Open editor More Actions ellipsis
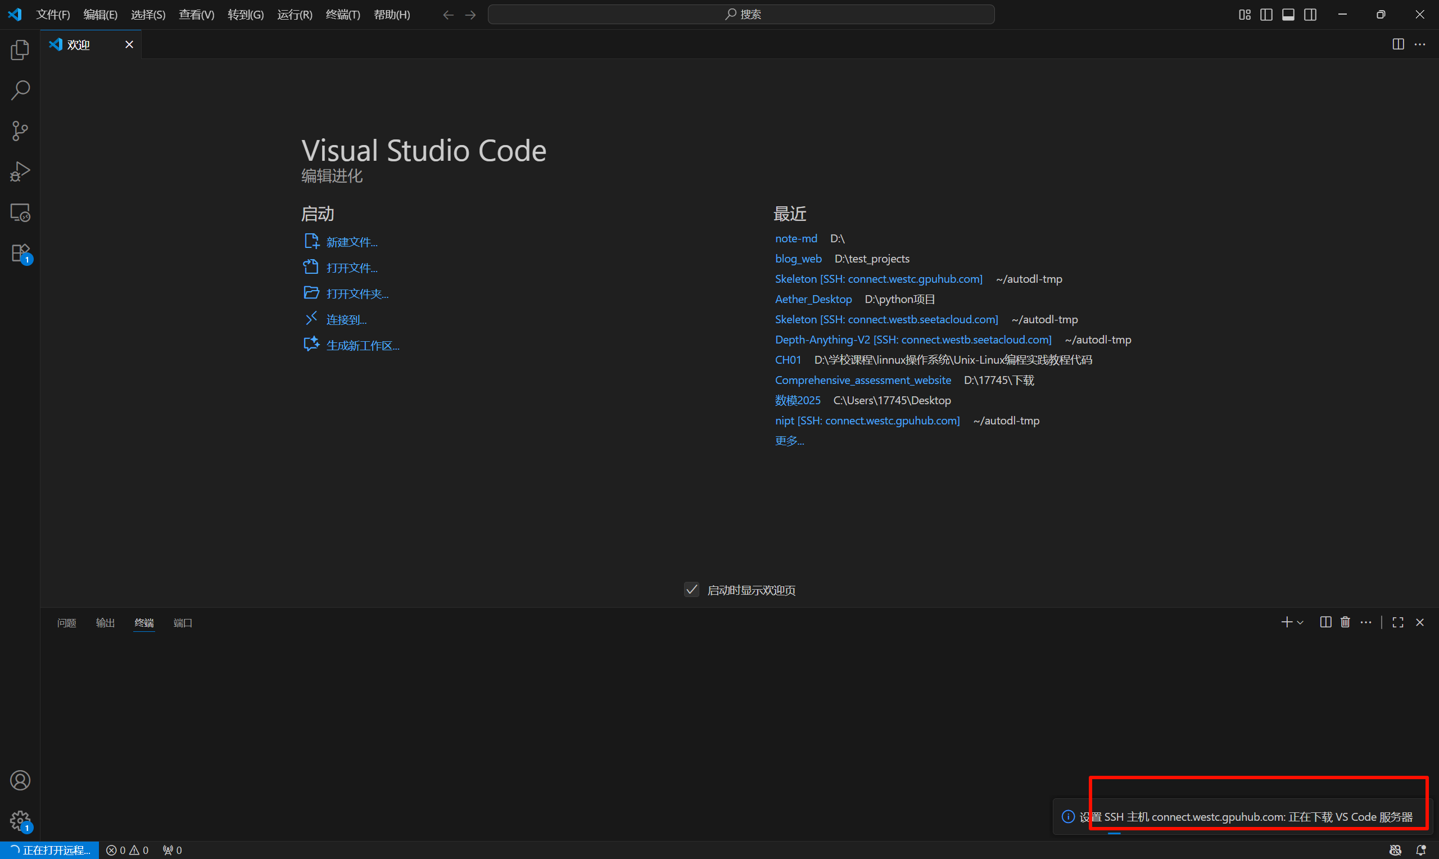This screenshot has height=859, width=1439. point(1420,44)
